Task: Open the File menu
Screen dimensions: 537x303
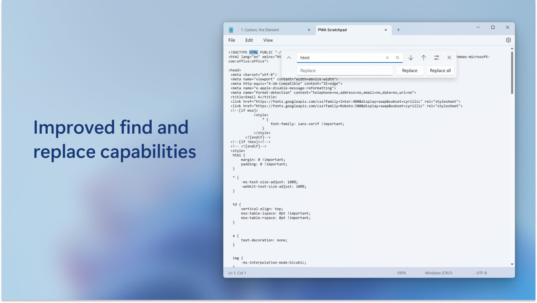Action: (x=231, y=40)
